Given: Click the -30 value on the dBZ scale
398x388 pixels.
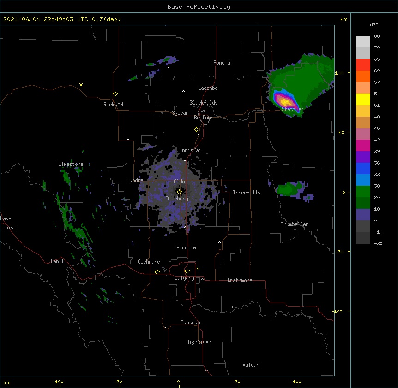Looking at the screenshot, I should [378, 243].
